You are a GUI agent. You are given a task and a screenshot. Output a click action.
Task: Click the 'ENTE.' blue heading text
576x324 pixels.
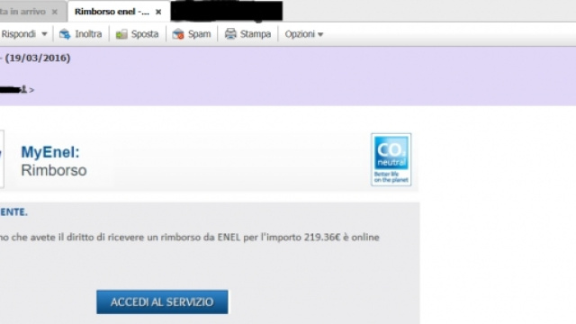(x=13, y=212)
